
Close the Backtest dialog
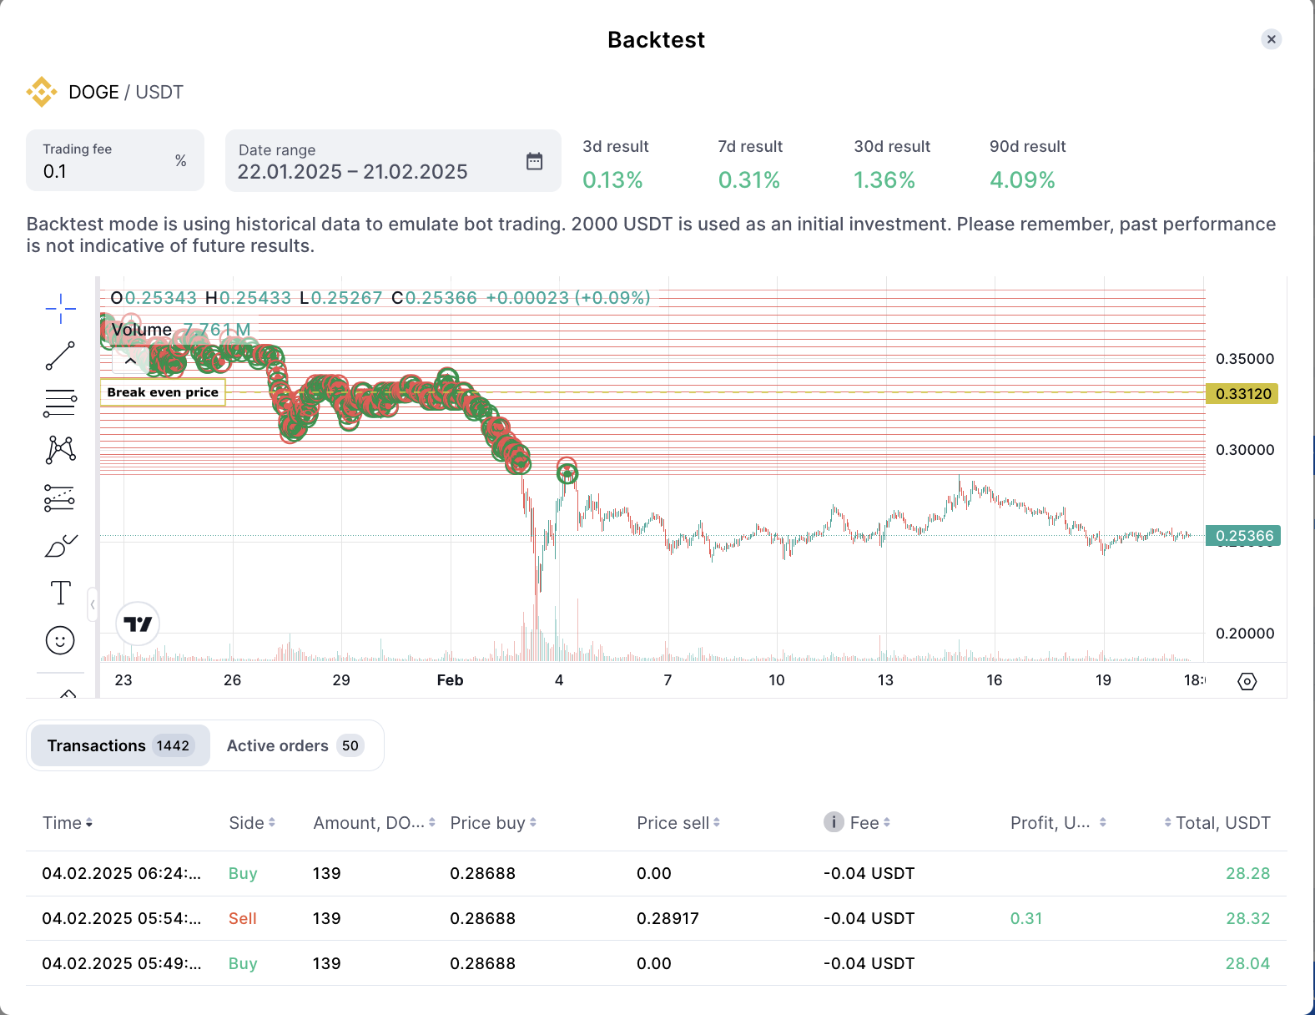pyautogui.click(x=1271, y=39)
